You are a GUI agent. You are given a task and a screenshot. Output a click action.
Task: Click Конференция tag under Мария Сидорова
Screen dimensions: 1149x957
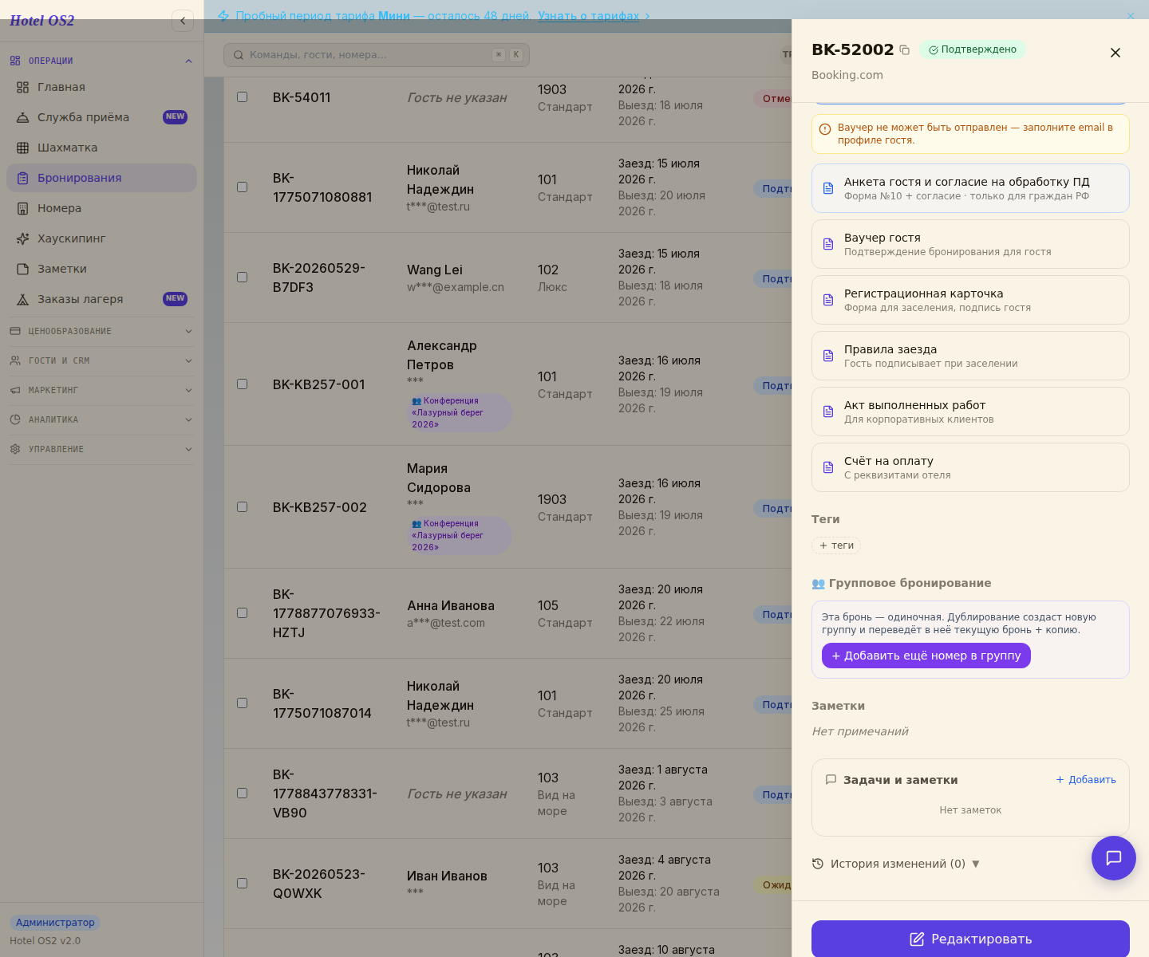pos(460,535)
